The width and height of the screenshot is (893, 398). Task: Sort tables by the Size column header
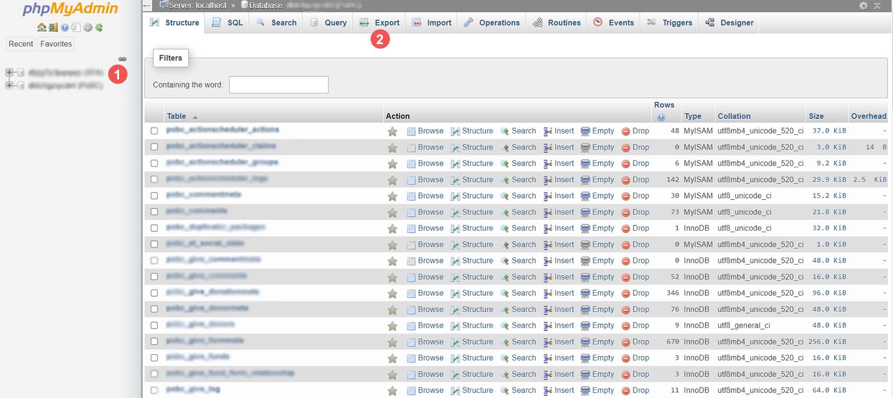point(816,116)
